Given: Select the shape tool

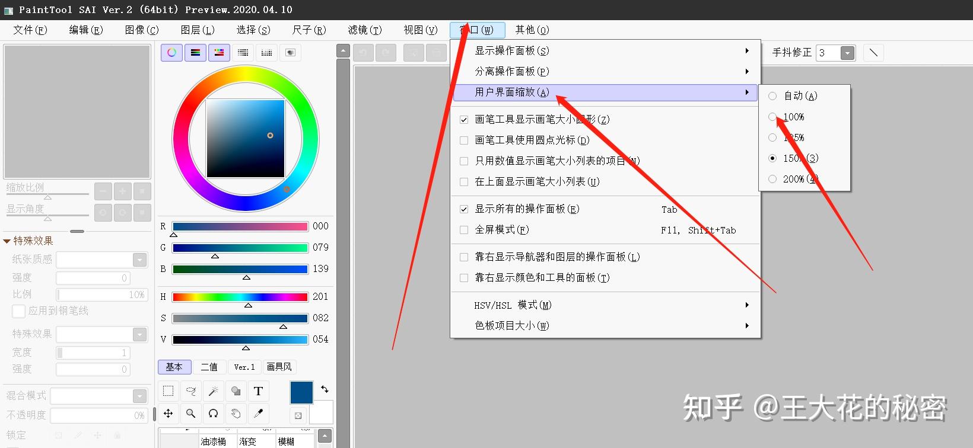Looking at the screenshot, I should 236,391.
